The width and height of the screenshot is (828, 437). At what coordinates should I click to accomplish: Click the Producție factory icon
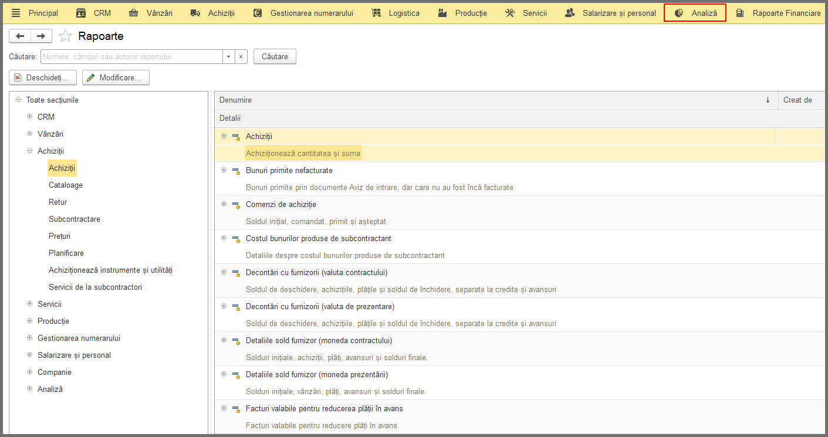click(x=443, y=13)
